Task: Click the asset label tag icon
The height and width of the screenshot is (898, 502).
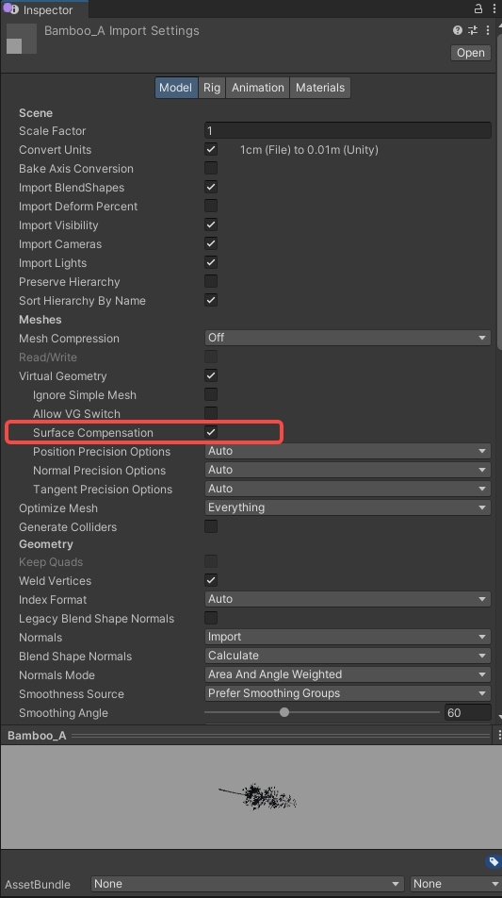Action: (x=494, y=862)
